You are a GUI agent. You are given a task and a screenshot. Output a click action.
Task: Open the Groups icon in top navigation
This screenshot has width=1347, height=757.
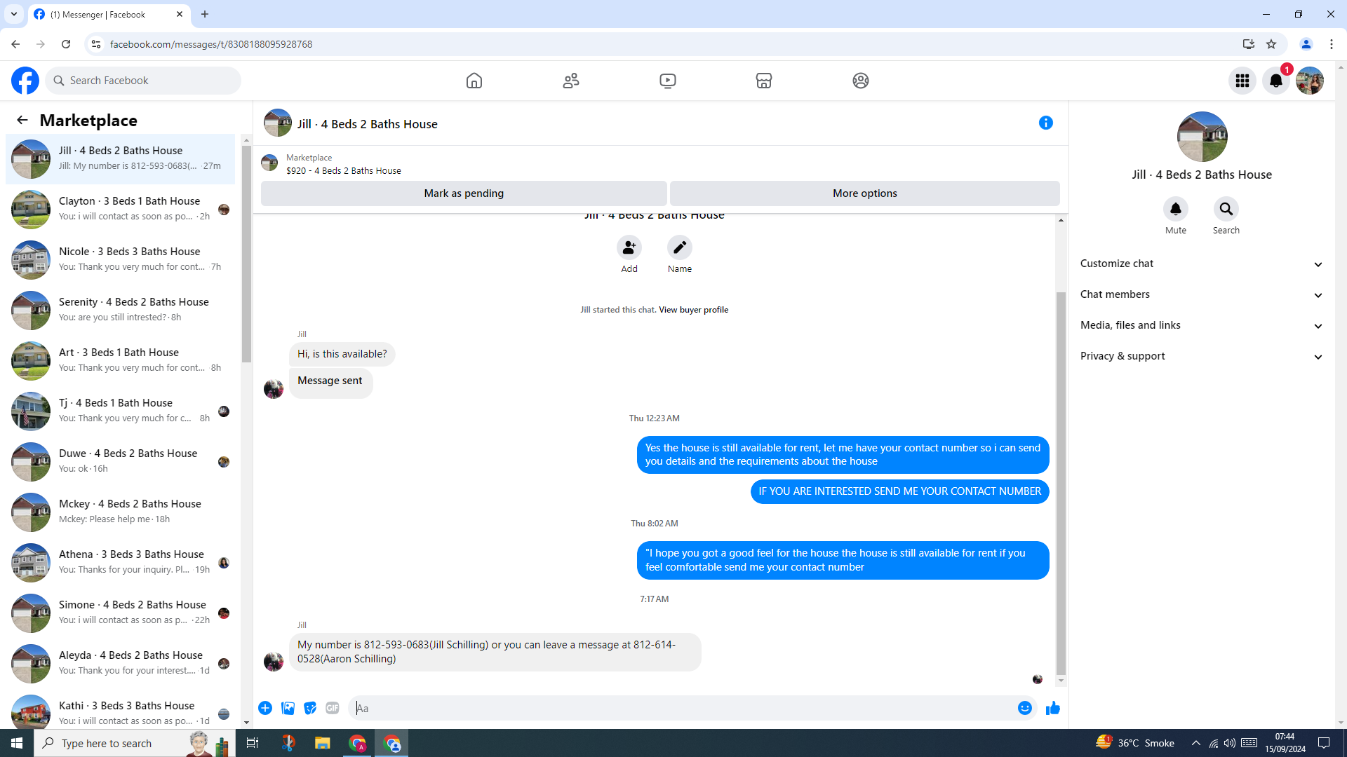pos(861,81)
